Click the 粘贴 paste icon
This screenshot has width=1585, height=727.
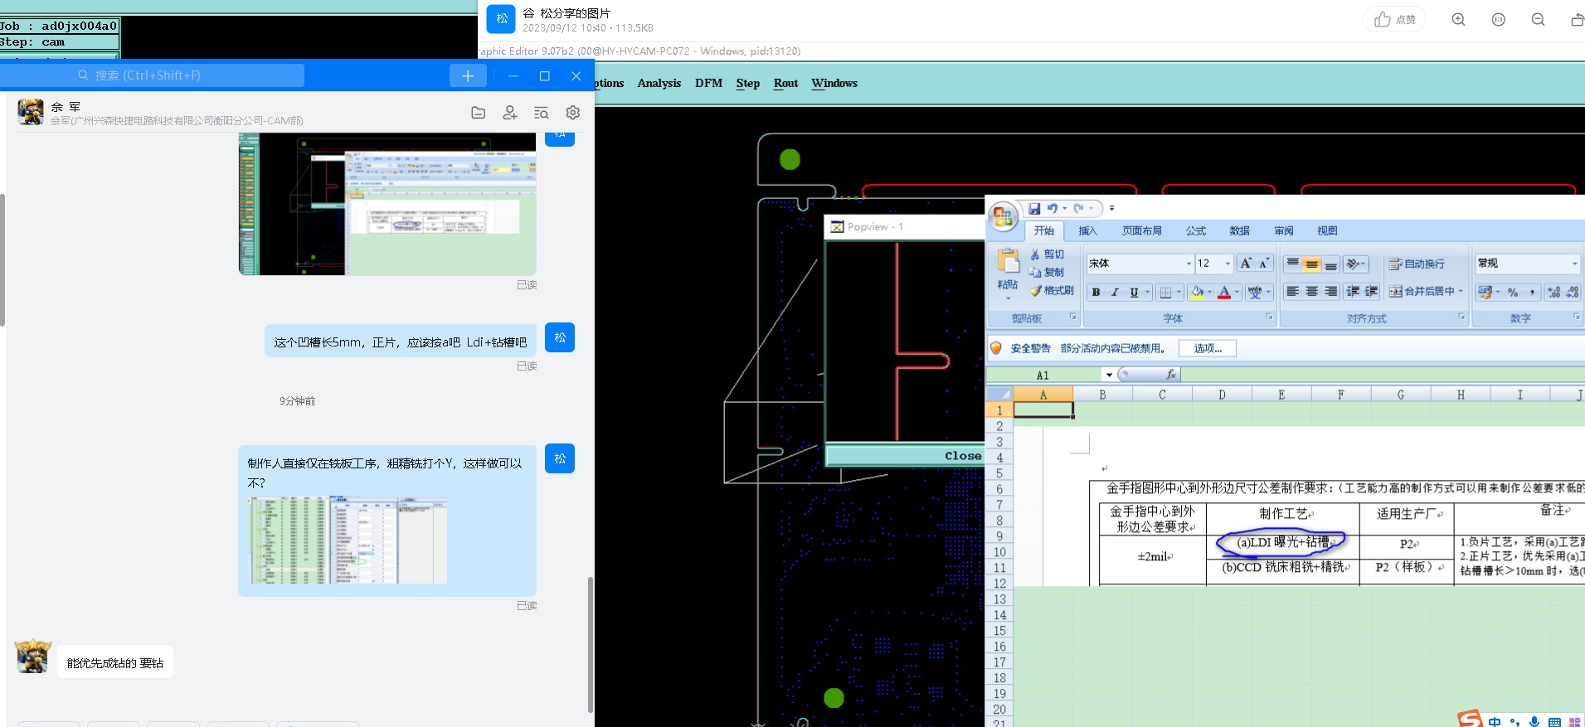click(1009, 261)
